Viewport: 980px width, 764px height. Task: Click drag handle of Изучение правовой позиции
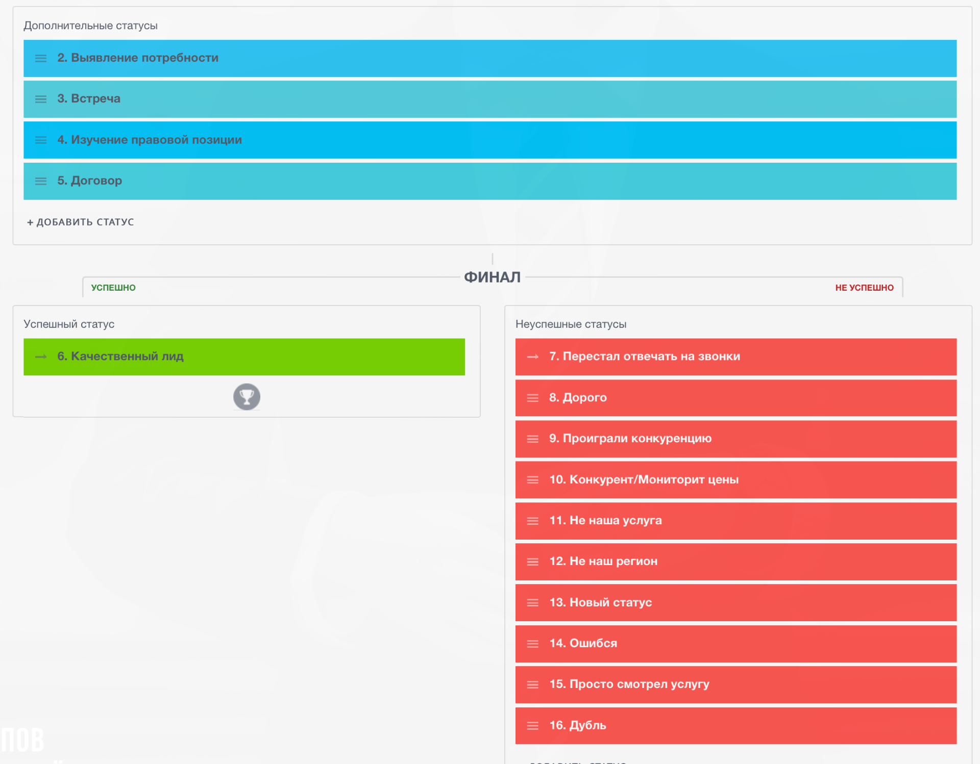[x=41, y=140]
